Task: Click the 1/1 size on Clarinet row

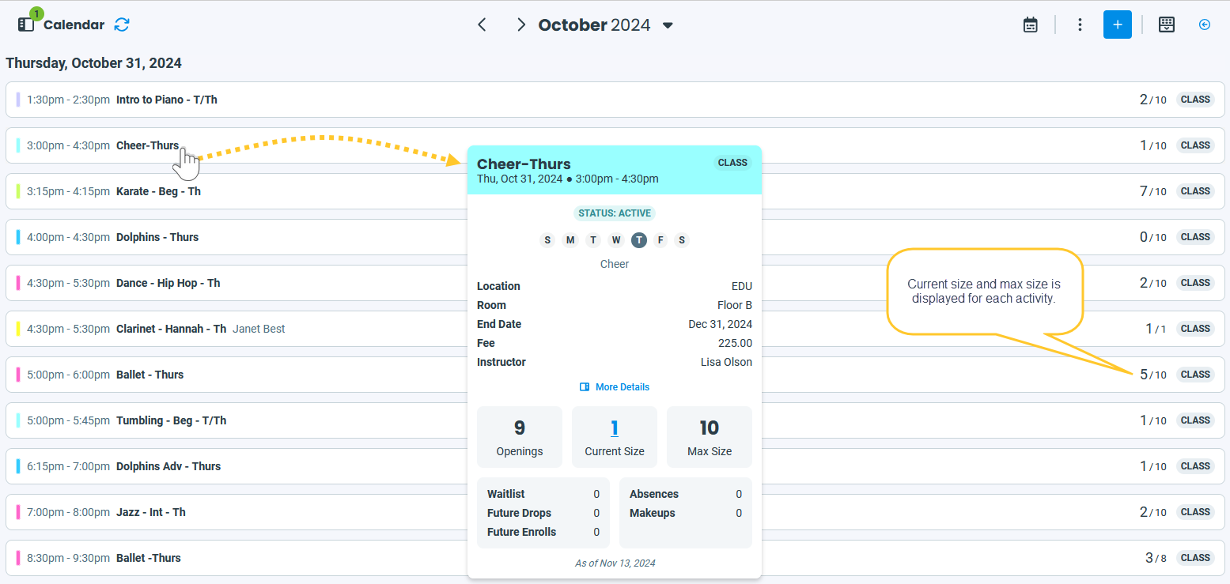Action: point(1156,329)
